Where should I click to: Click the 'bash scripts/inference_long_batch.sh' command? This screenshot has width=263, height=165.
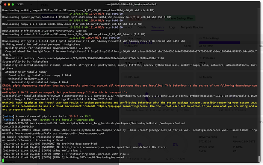(86, 123)
